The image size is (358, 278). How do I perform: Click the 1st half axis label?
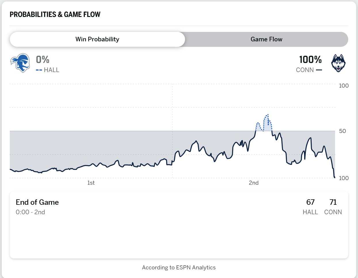click(91, 183)
